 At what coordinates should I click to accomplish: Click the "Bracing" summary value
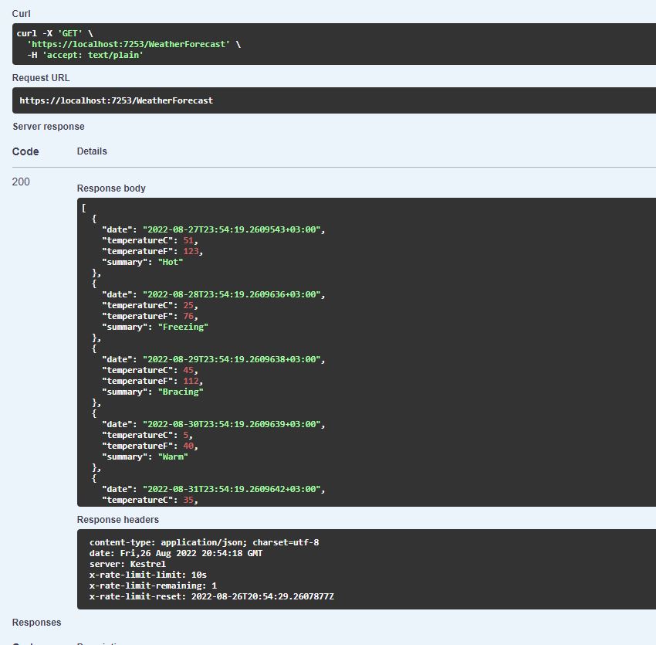(x=181, y=392)
